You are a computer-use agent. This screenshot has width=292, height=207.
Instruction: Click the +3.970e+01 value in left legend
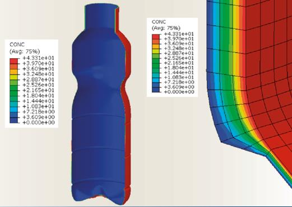(x=38, y=63)
